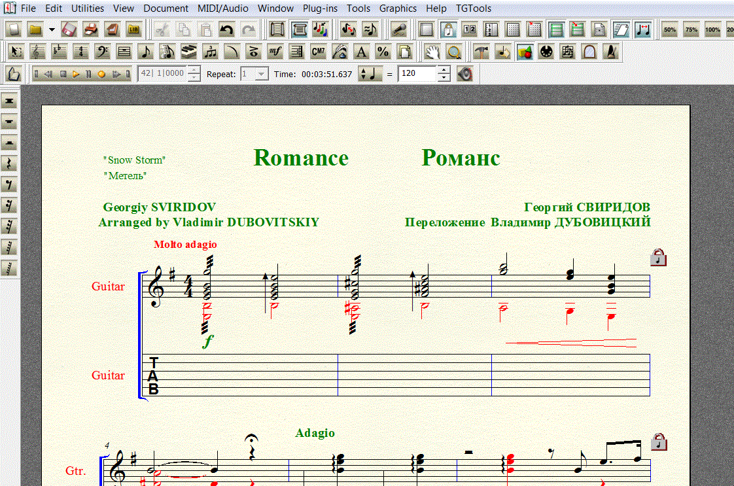Select the hammer Special Tools icon
Image resolution: width=734 pixels, height=486 pixels.
pyautogui.click(x=481, y=52)
